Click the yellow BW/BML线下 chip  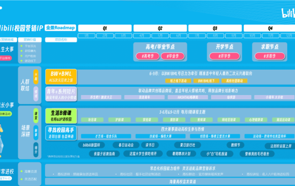(x=206, y=81)
